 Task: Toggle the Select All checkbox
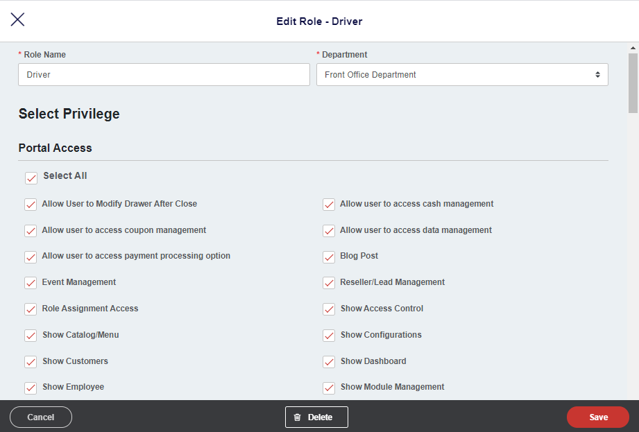(x=31, y=178)
